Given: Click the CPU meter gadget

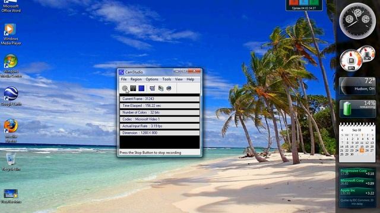Looking at the screenshot, I should 357,59.
